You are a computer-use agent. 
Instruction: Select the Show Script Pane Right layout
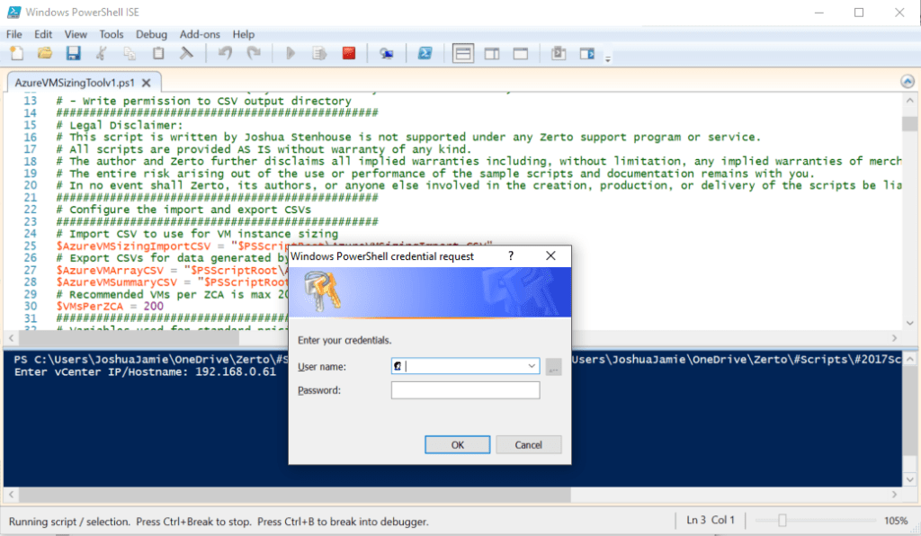click(492, 52)
